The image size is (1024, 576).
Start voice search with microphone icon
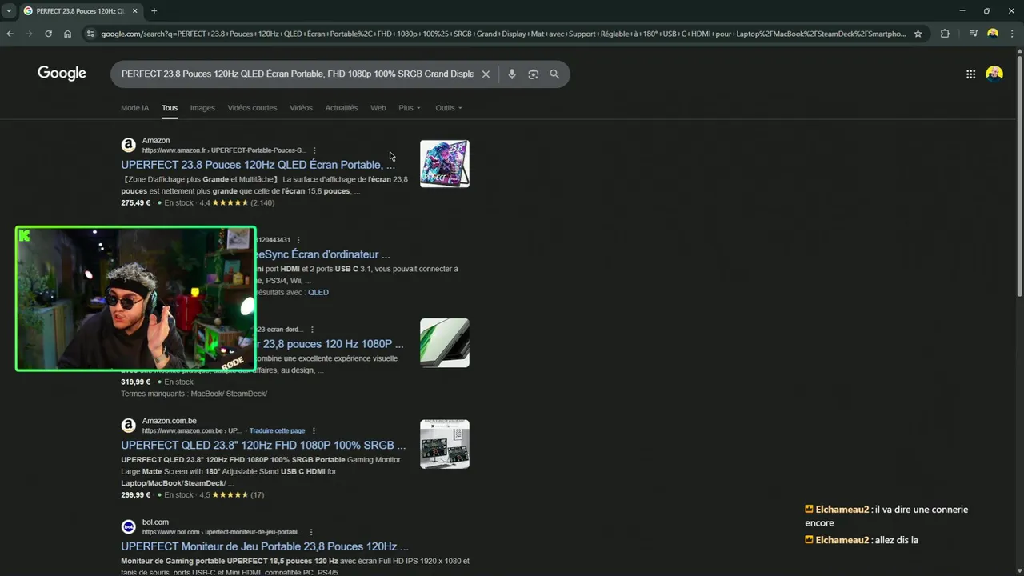tap(512, 74)
